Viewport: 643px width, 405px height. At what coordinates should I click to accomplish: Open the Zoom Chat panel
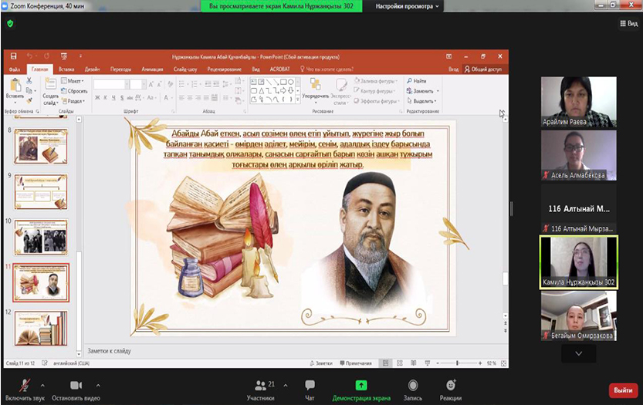[x=310, y=385]
